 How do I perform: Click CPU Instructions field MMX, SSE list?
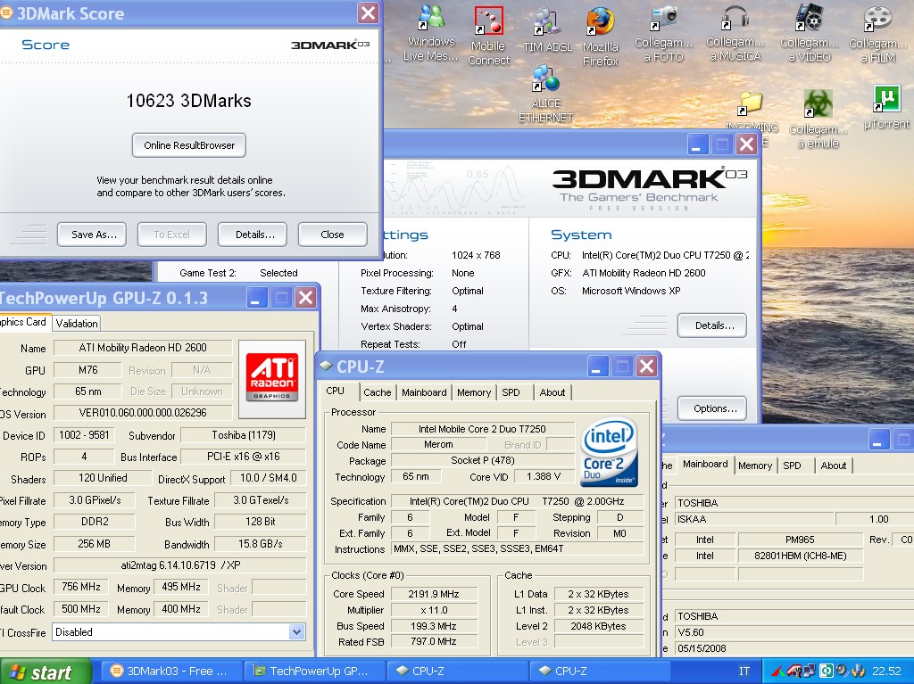point(518,548)
